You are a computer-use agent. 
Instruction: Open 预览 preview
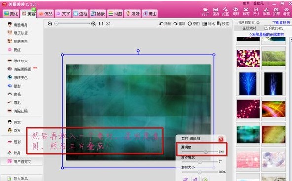pyautogui.click(x=223, y=24)
